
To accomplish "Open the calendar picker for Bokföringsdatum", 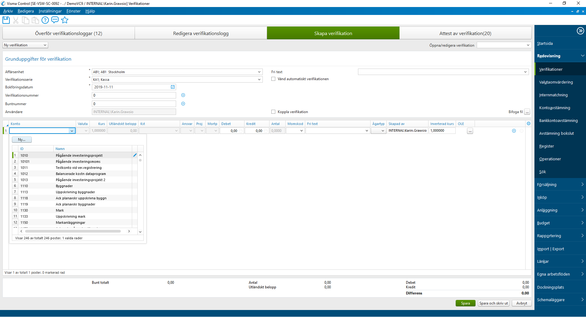I will (x=173, y=87).
